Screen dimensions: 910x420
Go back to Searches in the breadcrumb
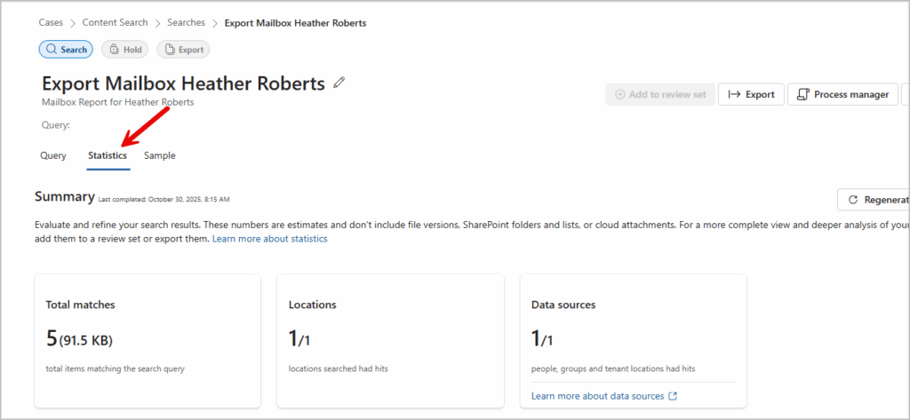(x=187, y=22)
